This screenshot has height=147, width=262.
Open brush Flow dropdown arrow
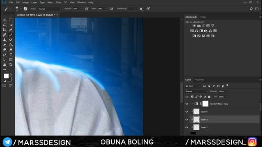(x=106, y=9)
